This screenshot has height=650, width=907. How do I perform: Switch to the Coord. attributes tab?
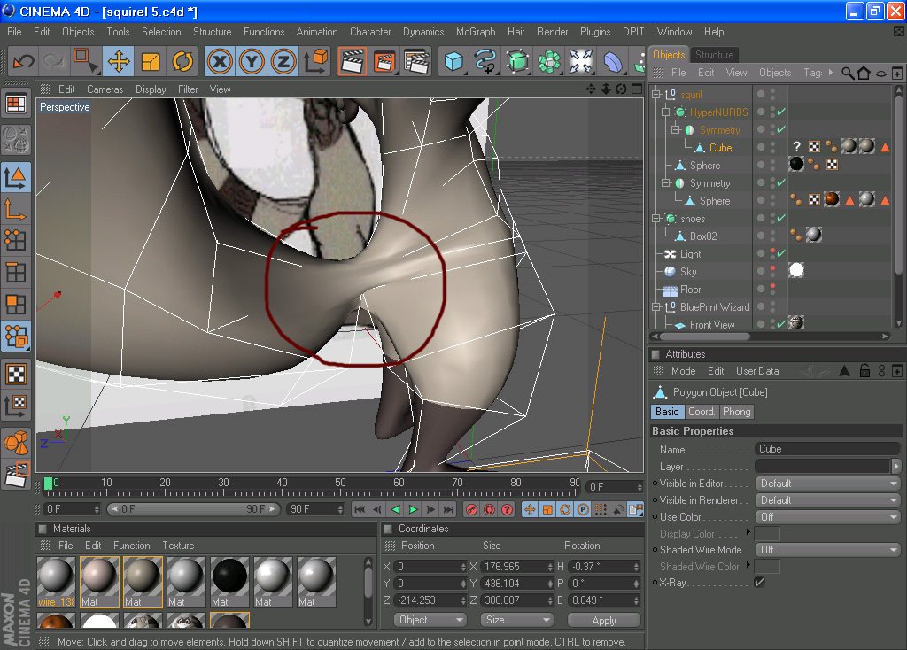[x=702, y=412]
